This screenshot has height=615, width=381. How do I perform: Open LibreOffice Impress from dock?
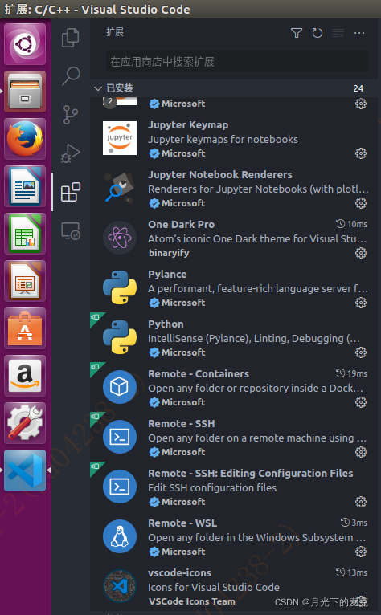point(25,281)
